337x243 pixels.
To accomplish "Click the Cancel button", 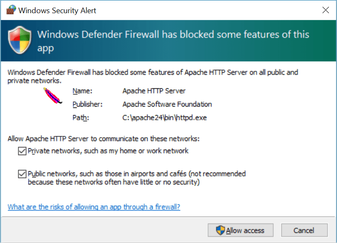I will (x=304, y=231).
